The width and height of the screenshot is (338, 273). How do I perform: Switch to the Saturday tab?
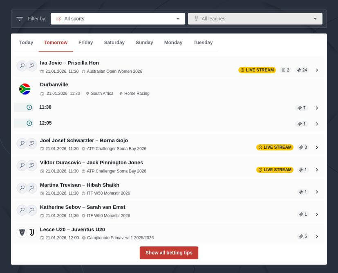click(114, 42)
